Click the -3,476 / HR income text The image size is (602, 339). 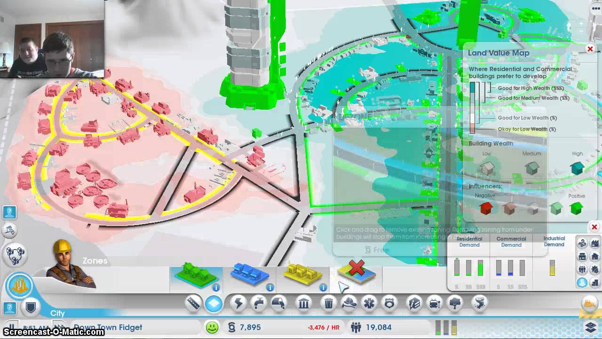pyautogui.click(x=324, y=328)
